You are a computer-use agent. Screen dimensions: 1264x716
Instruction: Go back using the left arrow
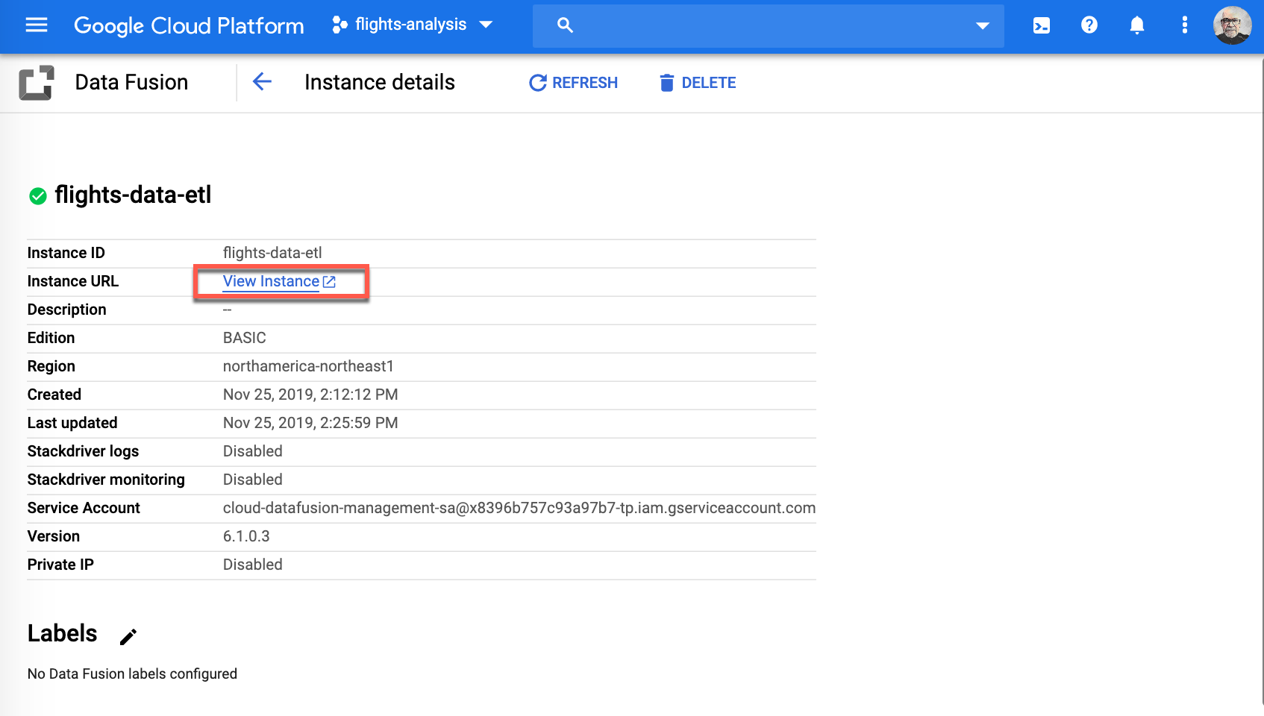pyautogui.click(x=262, y=82)
